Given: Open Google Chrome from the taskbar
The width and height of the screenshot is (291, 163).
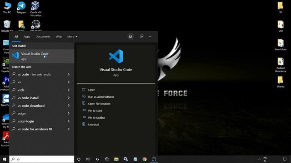Looking at the screenshot, I should pyautogui.click(x=145, y=159).
